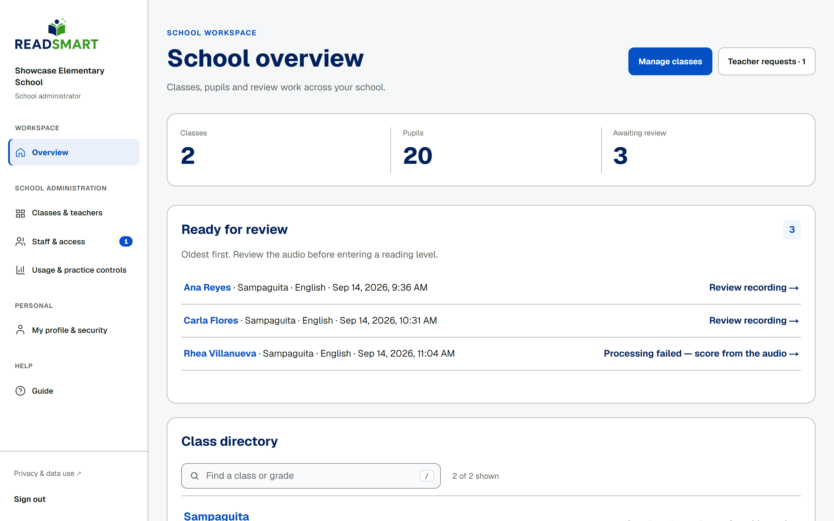Click the Staff & access notification badge
This screenshot has height=521, width=834.
(126, 242)
